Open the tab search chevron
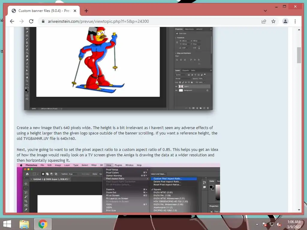This screenshot has width=307, height=230. point(265,11)
